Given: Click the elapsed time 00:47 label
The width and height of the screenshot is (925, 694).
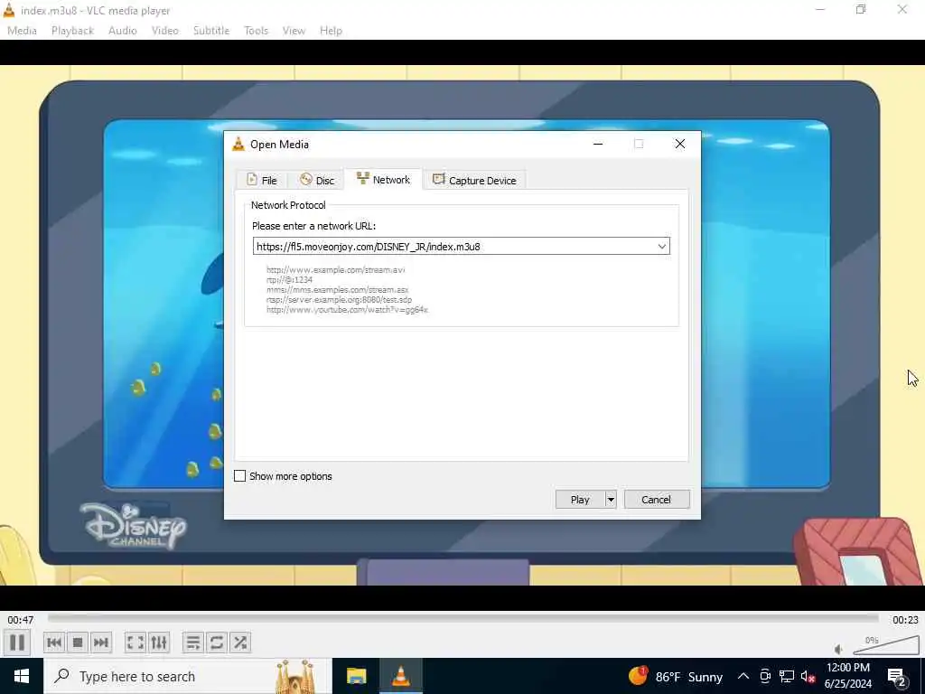Looking at the screenshot, I should coord(21,620).
